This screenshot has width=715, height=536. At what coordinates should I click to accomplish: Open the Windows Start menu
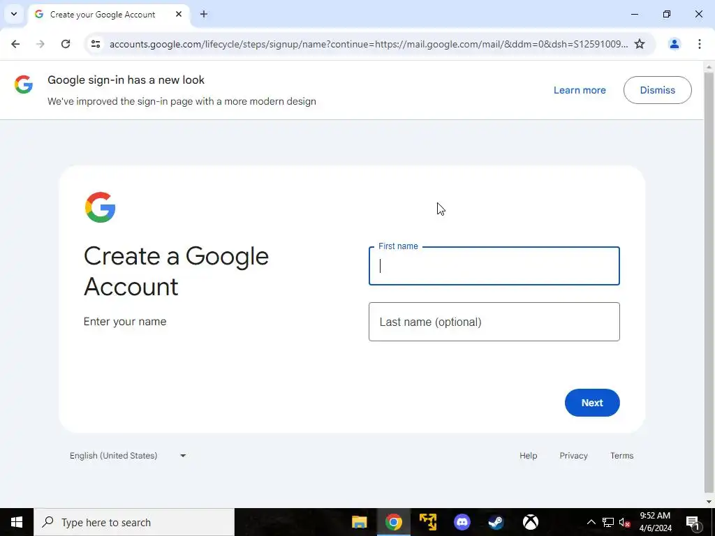pos(17,522)
